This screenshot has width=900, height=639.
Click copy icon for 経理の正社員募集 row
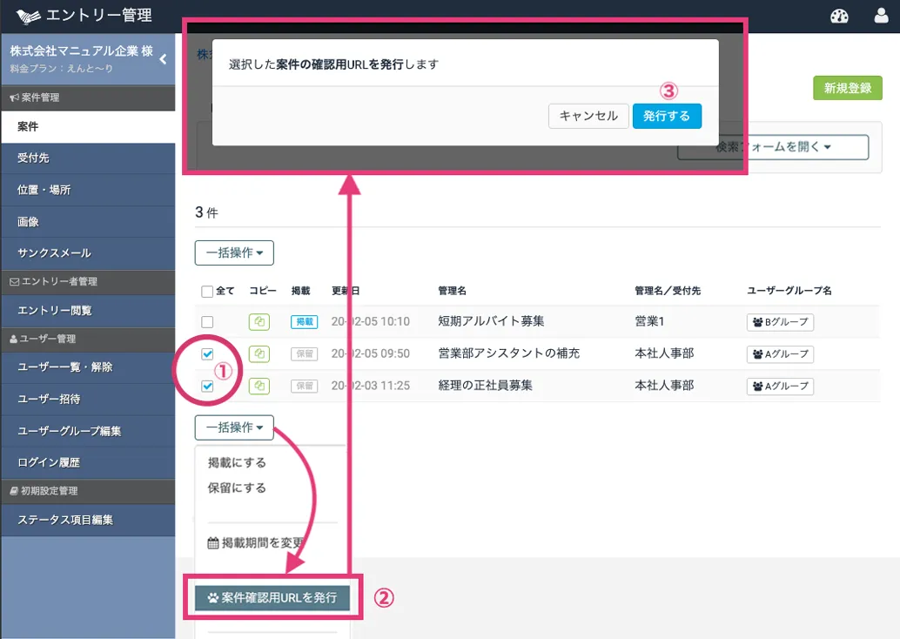coord(259,386)
